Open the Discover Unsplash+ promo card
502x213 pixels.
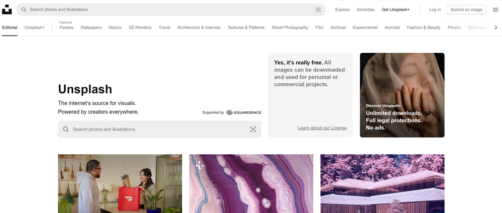(402, 95)
